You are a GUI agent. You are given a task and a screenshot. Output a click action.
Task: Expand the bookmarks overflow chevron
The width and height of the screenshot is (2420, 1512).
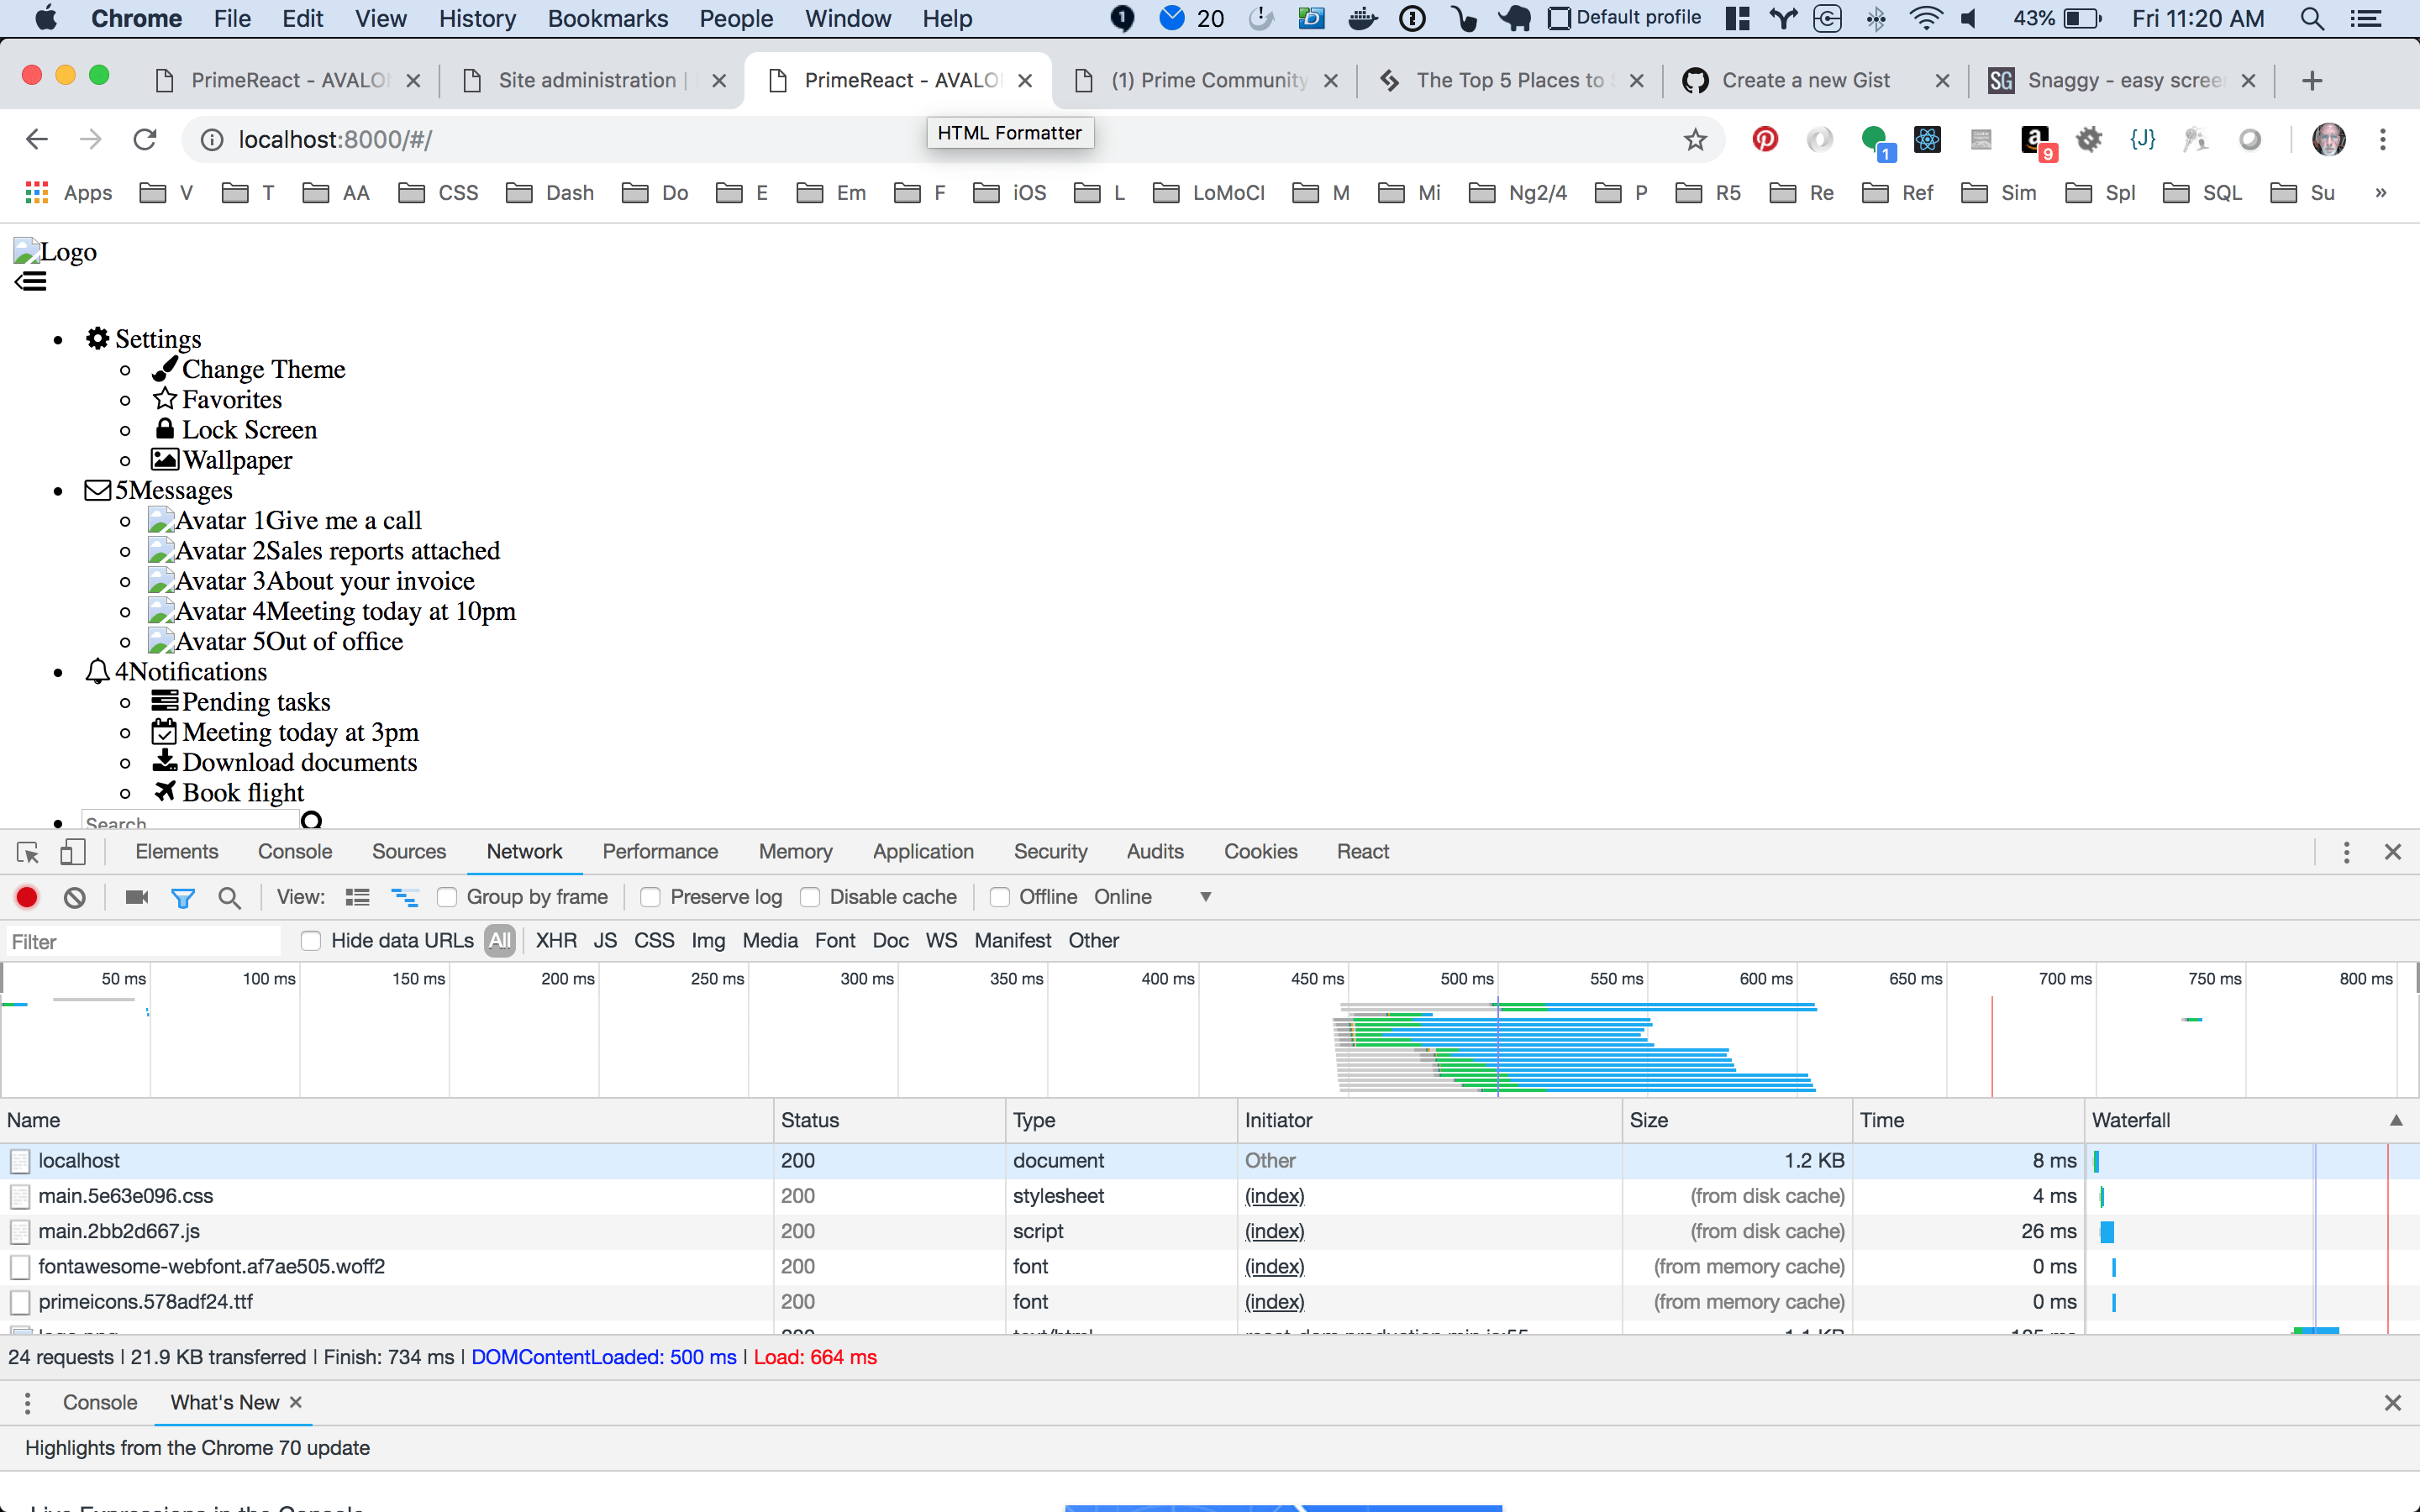pyautogui.click(x=2381, y=192)
